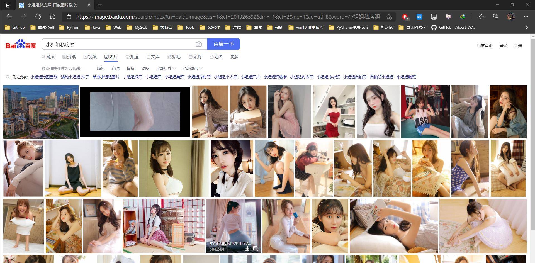Viewport: 535px width, 263px height.
Task: Open the 更多 more categories menu
Action: (x=235, y=57)
